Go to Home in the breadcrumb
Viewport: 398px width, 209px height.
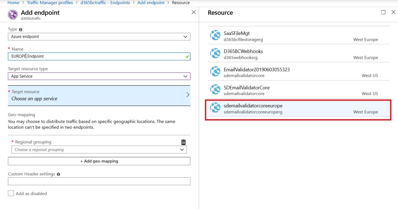pyautogui.click(x=13, y=3)
